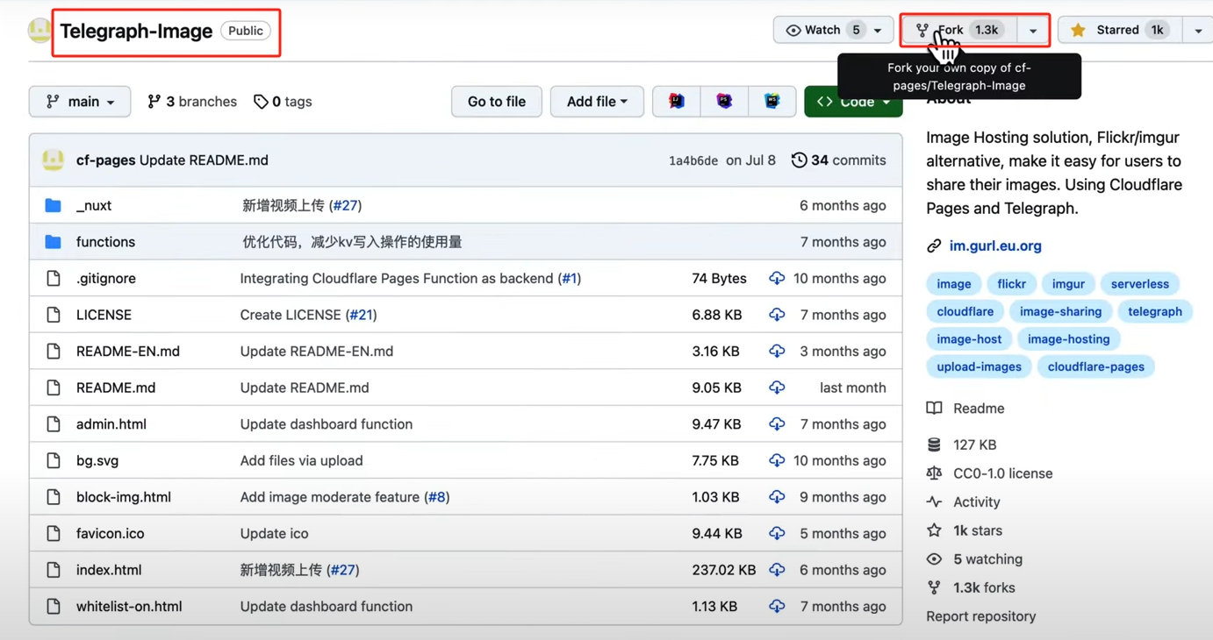Viewport: 1213px width, 640px height.
Task: View the 3 branches link
Action: pos(192,102)
